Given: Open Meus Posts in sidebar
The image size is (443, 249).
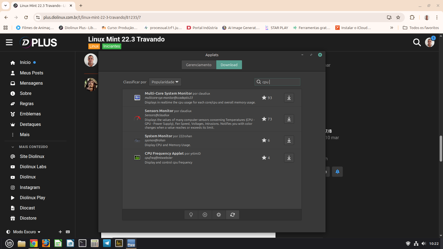Looking at the screenshot, I should (x=32, y=73).
